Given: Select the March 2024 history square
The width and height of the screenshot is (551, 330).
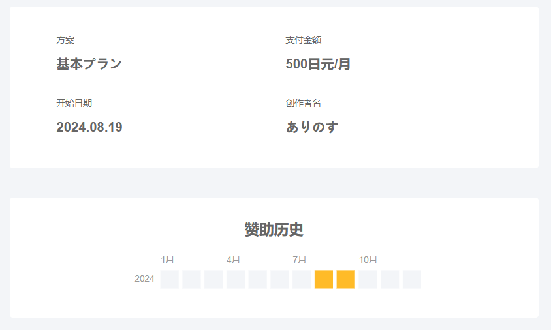Looking at the screenshot, I should (213, 279).
